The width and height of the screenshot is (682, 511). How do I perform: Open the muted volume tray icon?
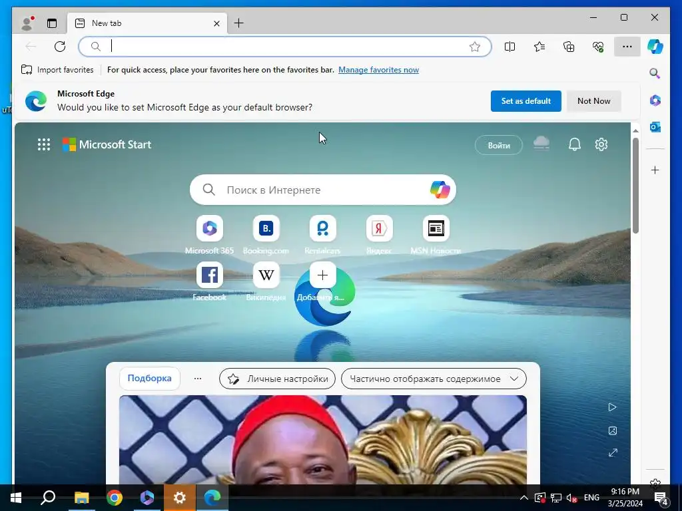pyautogui.click(x=571, y=498)
